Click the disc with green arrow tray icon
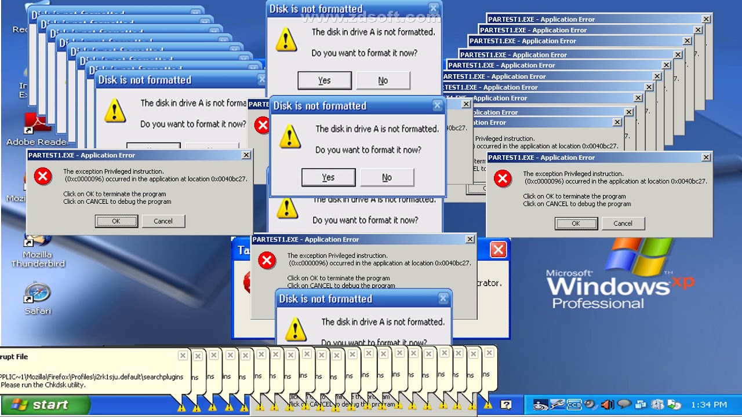Viewport: 742px width, 417px height. (674, 405)
